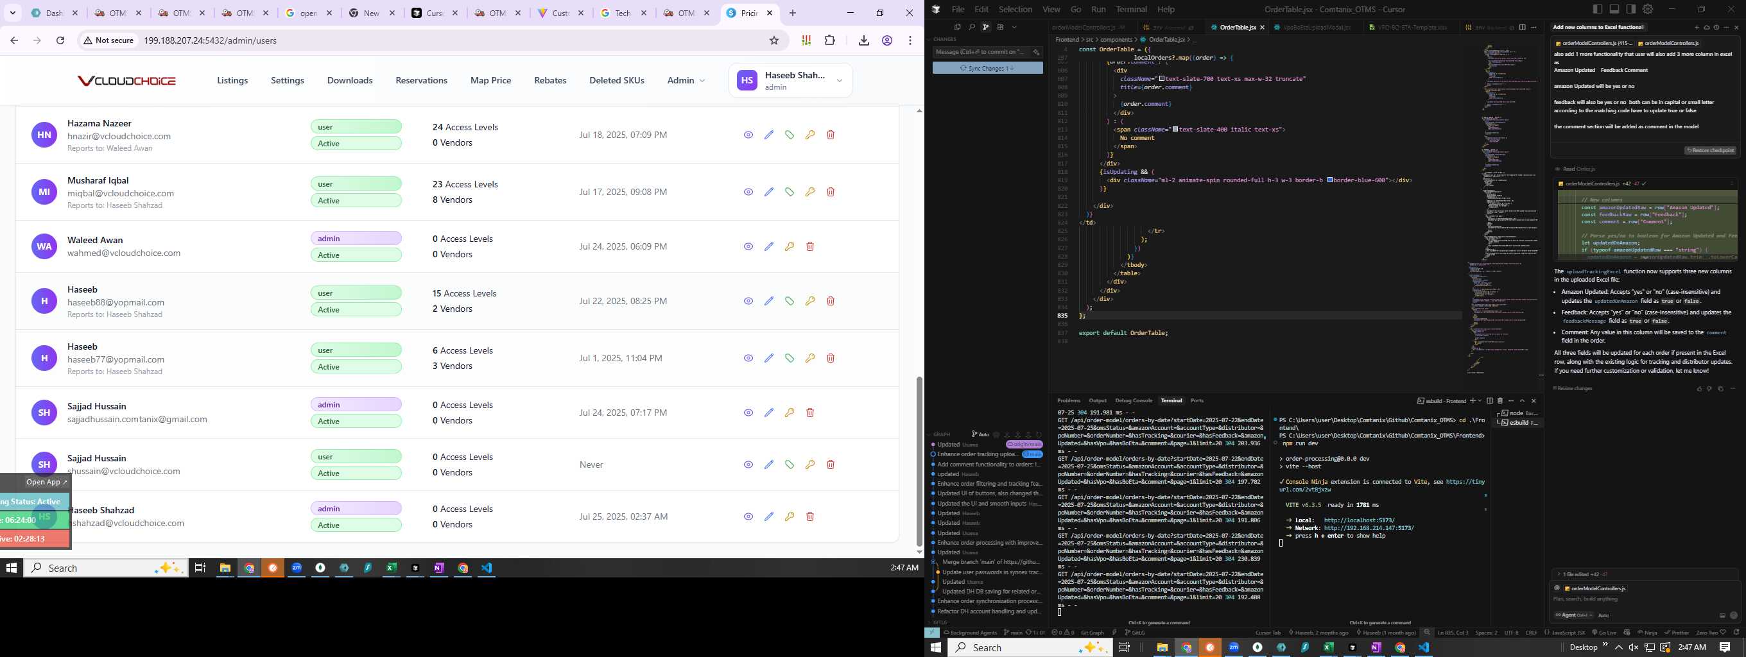
Task: Click Open App overlay button
Action: (x=46, y=482)
